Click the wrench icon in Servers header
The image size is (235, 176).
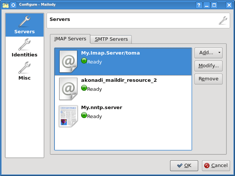(223, 21)
